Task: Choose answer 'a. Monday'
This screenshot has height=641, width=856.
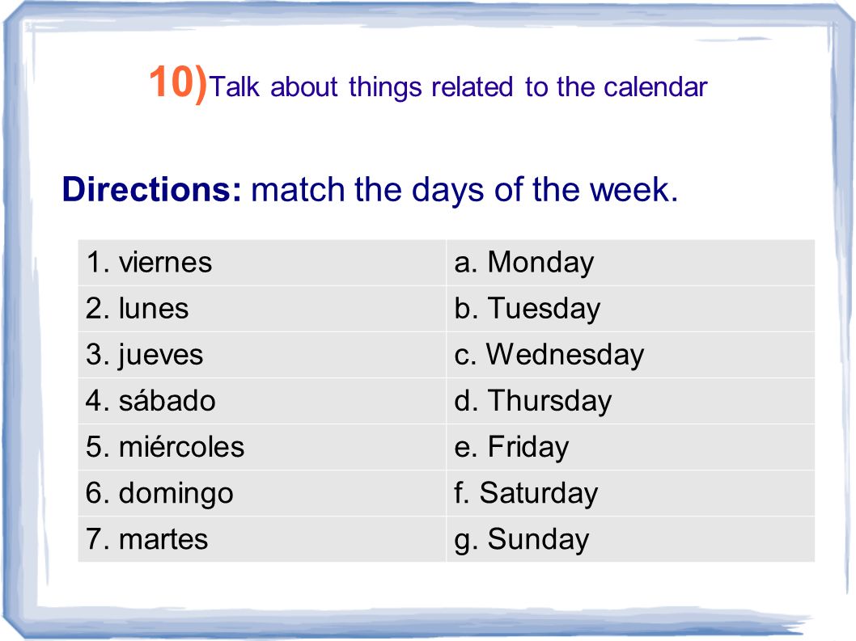Action: pos(630,263)
